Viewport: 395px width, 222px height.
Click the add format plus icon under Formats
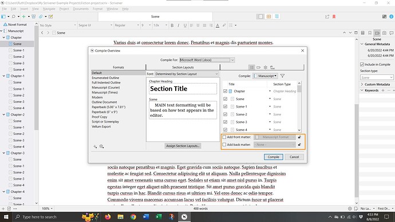(x=95, y=146)
